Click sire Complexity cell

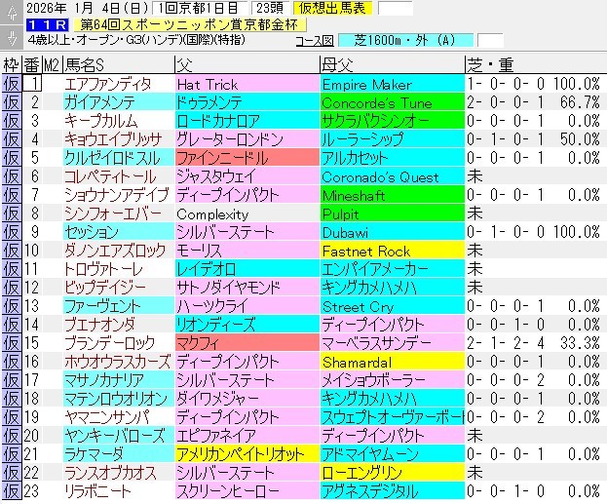247,213
